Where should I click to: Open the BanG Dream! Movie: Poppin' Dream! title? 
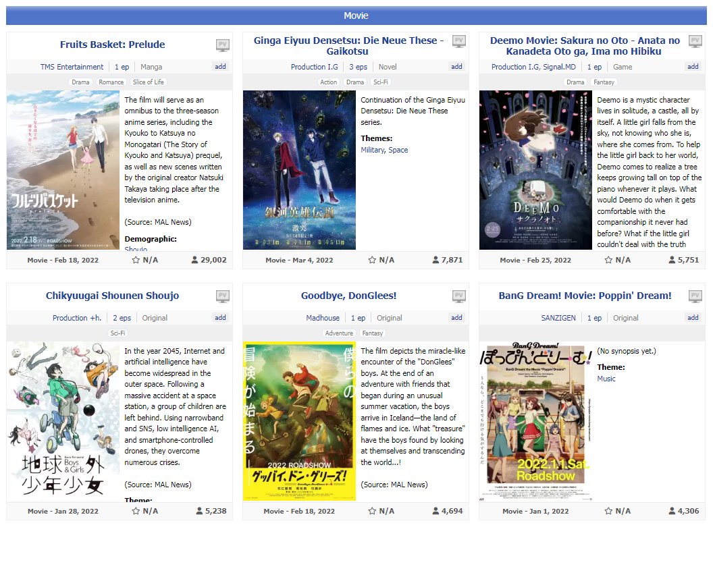pyautogui.click(x=585, y=296)
